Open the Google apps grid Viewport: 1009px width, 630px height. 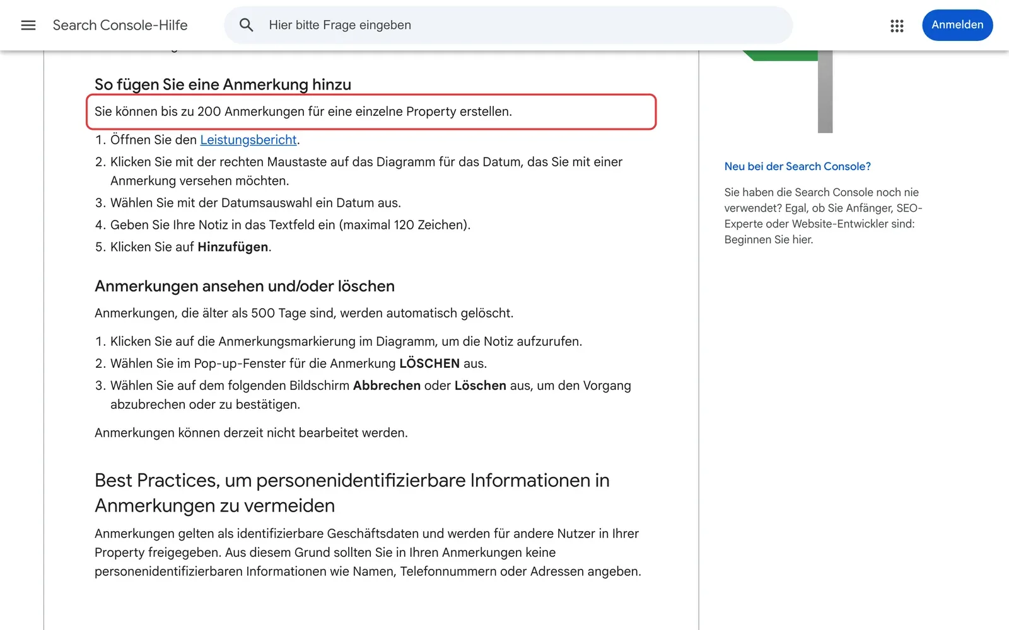coord(897,25)
